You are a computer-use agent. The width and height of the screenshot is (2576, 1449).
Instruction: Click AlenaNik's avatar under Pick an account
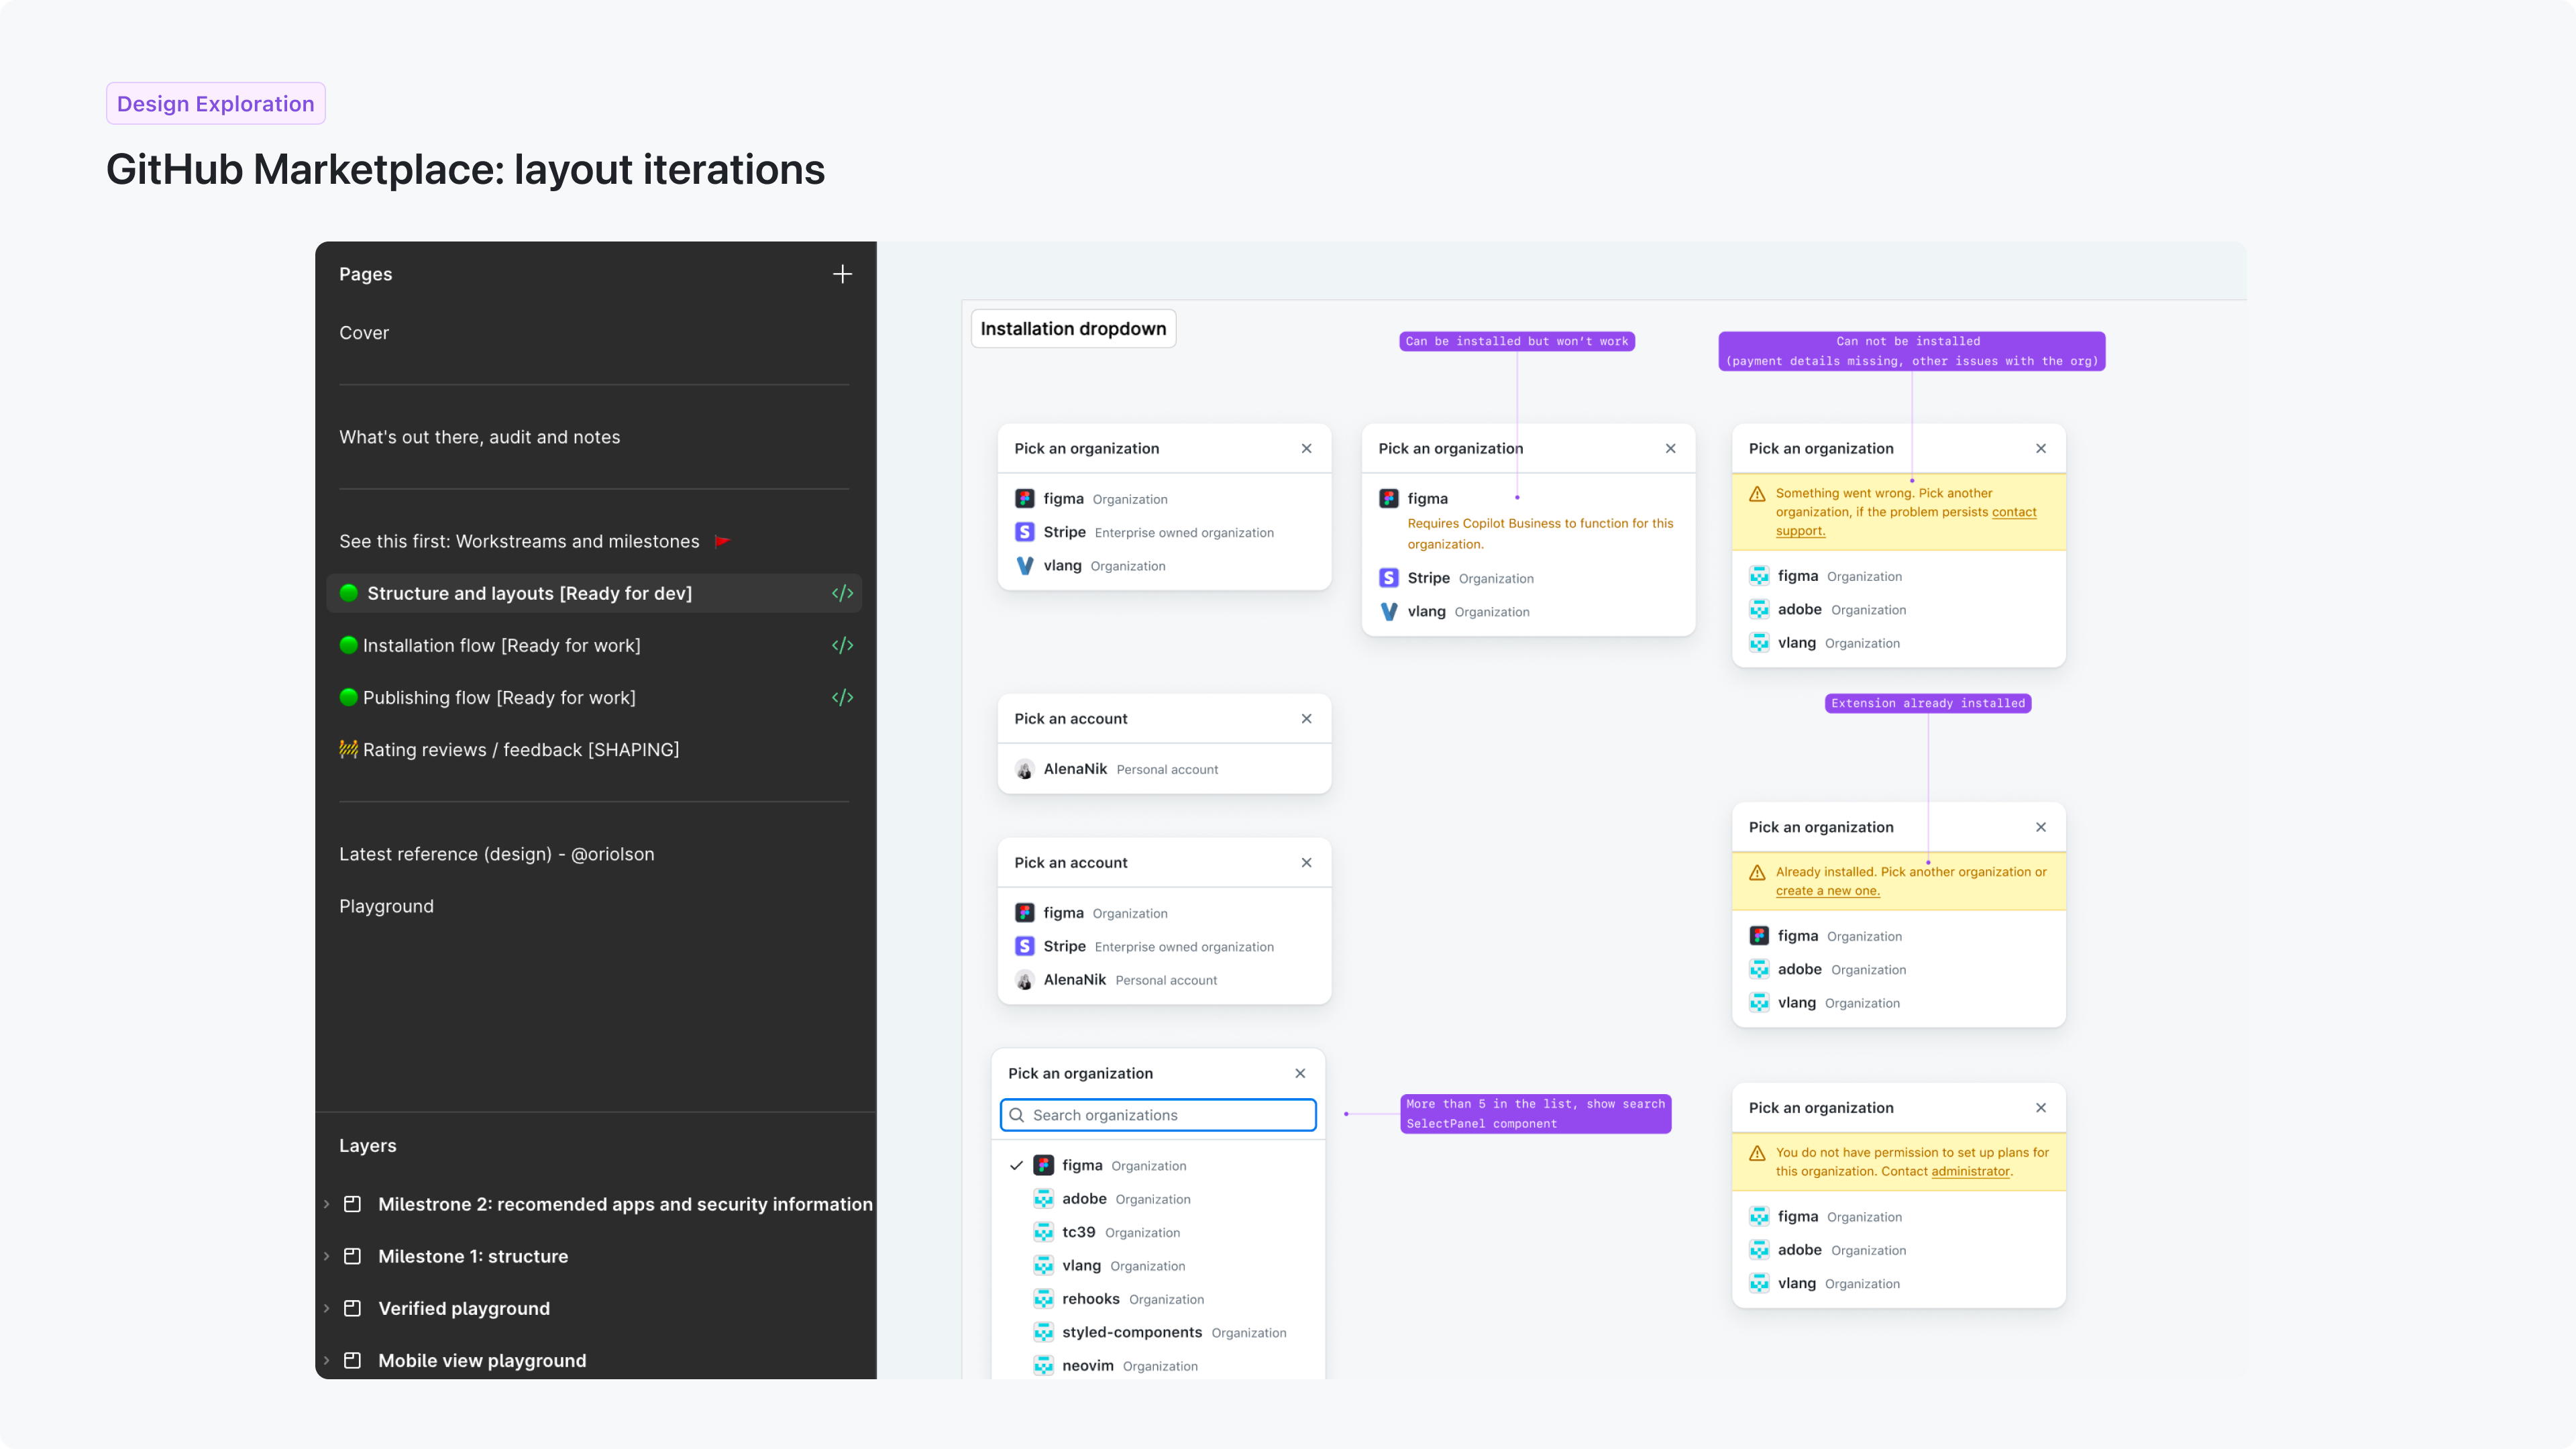[1025, 769]
